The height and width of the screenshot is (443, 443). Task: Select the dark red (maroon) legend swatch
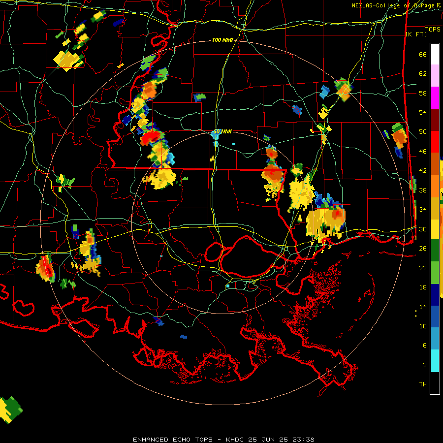435,120
